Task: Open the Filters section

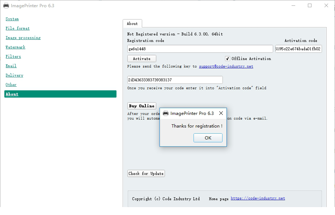Action: pos(13,56)
